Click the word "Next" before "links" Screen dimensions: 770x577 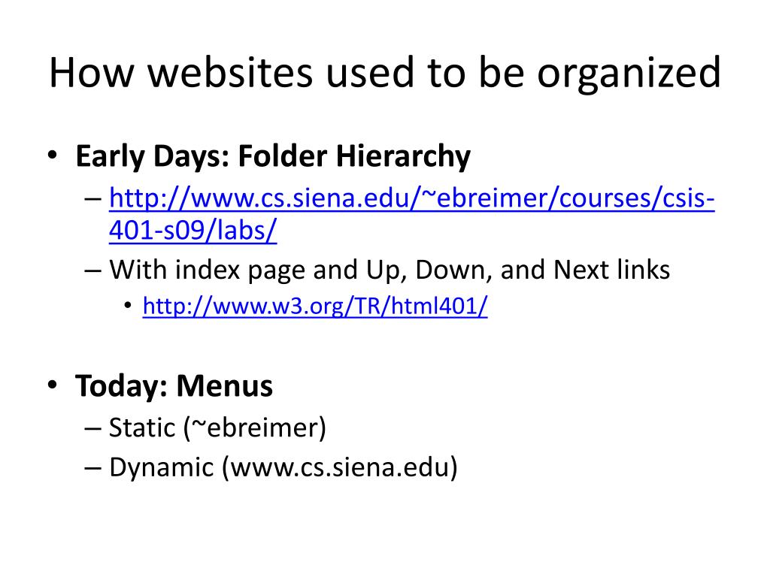tap(581, 270)
